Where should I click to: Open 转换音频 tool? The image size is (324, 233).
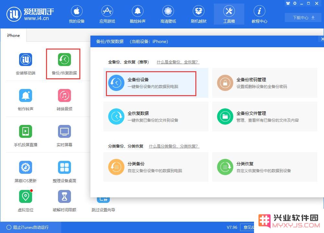64,100
